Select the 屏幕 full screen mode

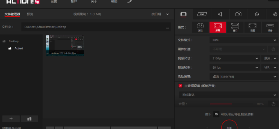click(x=218, y=27)
